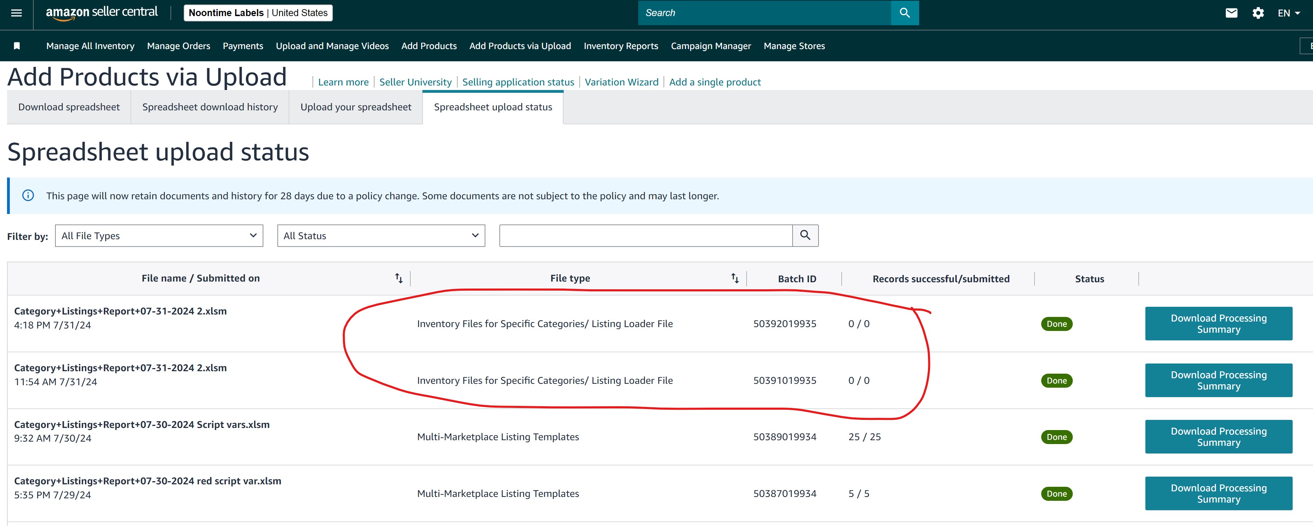Switch to Upload your spreadsheet tab
The height and width of the screenshot is (526, 1313).
point(356,107)
